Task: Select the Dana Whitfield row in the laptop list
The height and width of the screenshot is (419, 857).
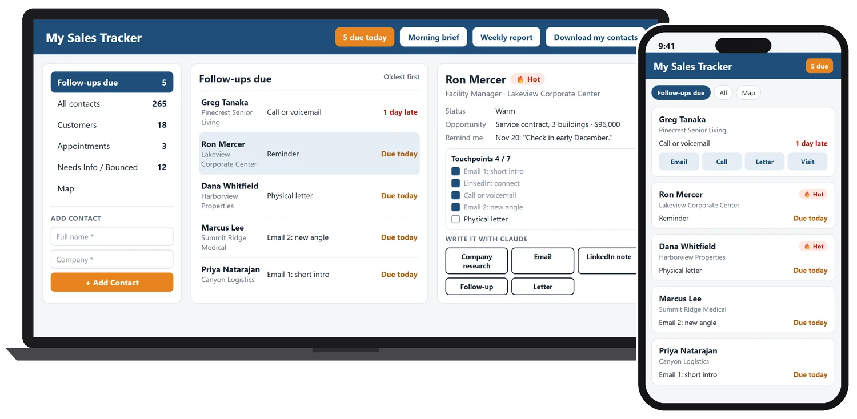Action: [x=309, y=195]
